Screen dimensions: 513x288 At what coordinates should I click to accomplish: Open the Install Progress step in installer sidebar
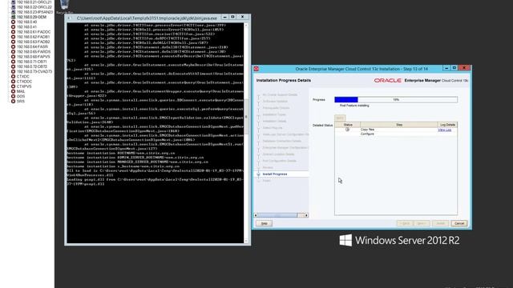[x=275, y=174]
